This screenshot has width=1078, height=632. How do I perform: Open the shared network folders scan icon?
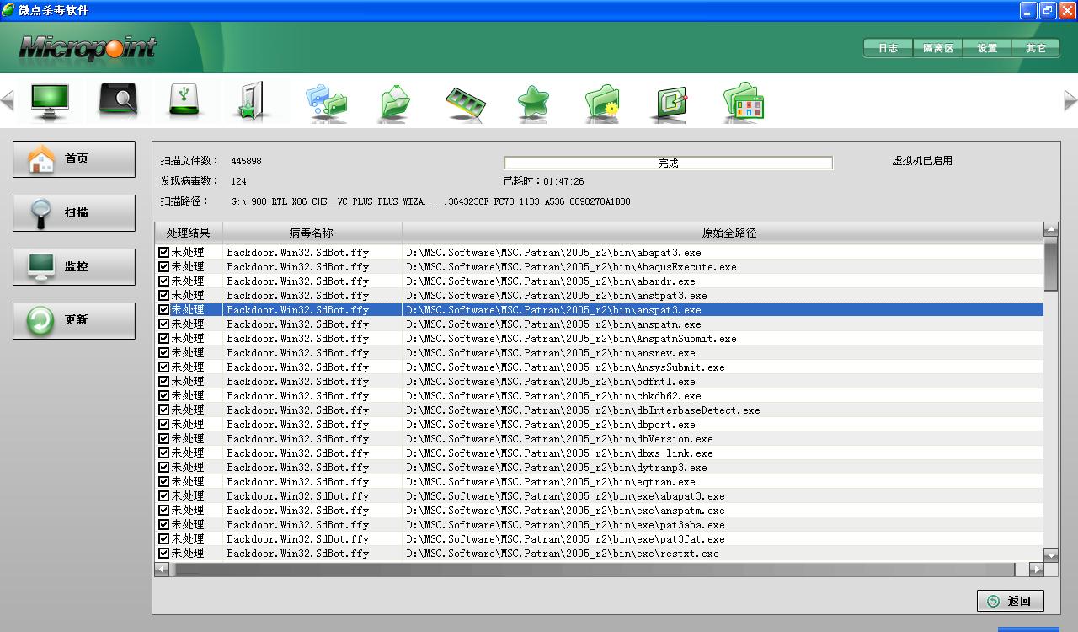[x=326, y=102]
